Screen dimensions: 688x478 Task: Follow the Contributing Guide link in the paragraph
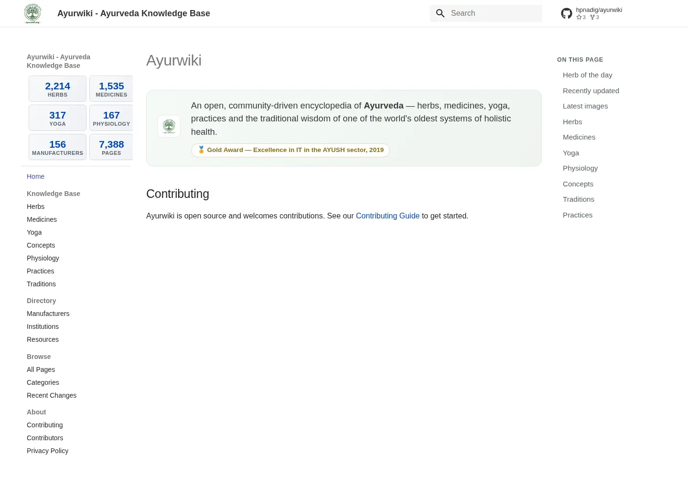(387, 216)
